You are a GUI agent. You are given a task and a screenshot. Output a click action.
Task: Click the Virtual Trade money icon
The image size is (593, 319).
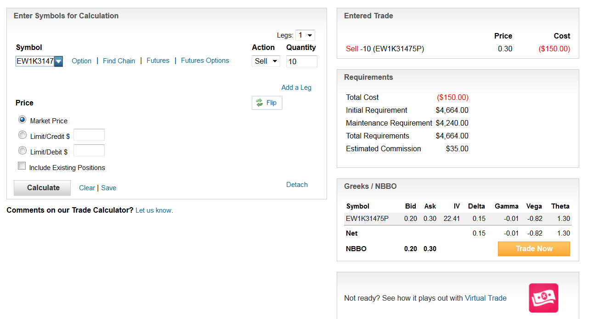click(x=543, y=298)
